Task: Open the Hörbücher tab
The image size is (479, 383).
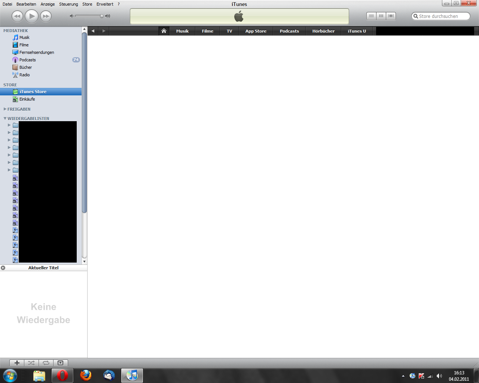Action: 324,31
